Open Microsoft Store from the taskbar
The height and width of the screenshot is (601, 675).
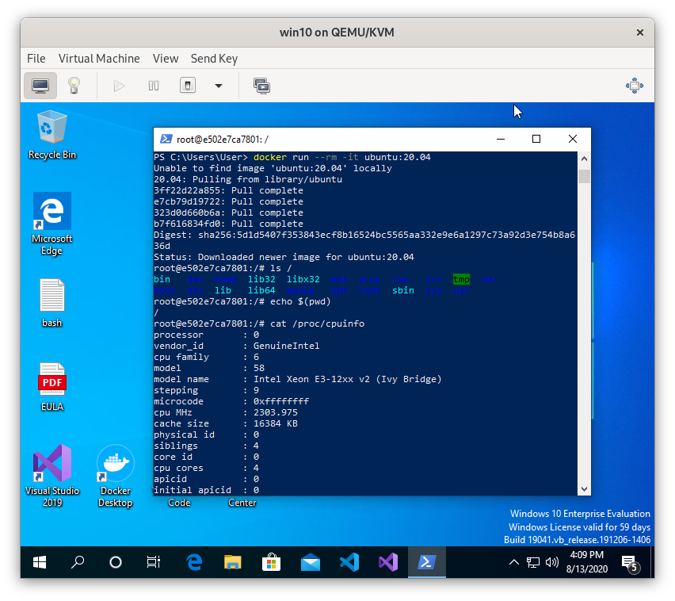[x=271, y=562]
